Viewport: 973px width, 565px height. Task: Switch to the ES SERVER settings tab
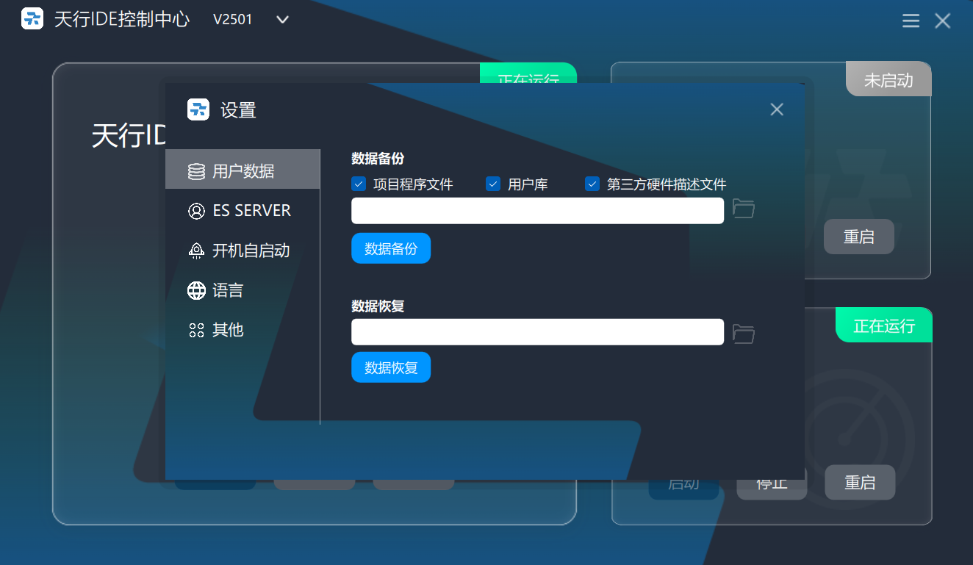tap(251, 211)
